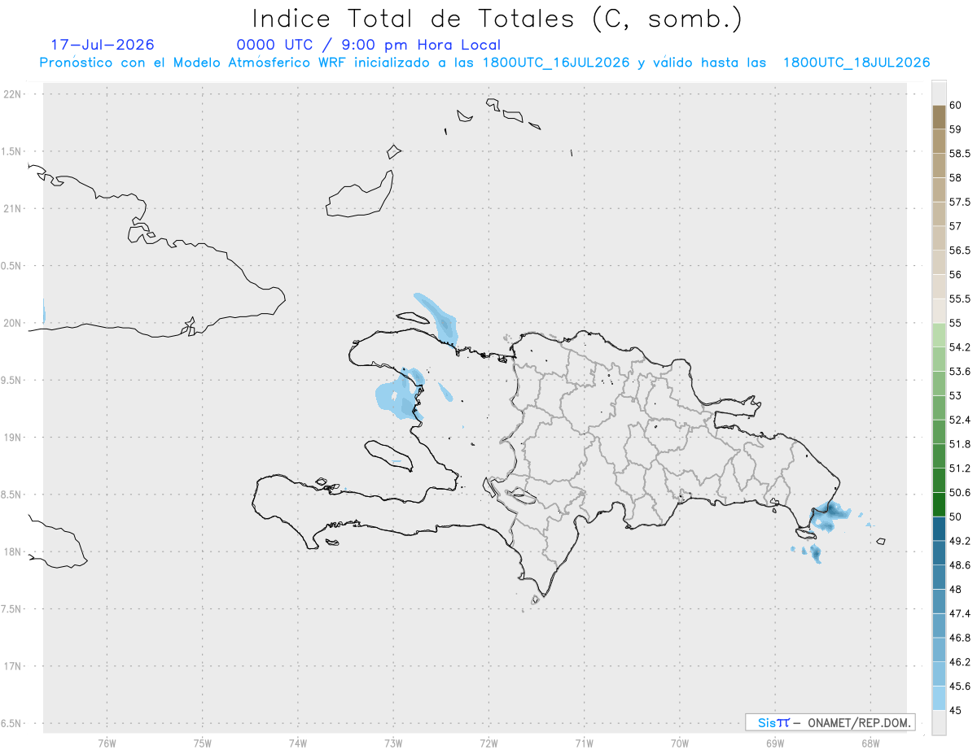Click the "20N" latitude label
977x754 pixels.
pyautogui.click(x=14, y=323)
